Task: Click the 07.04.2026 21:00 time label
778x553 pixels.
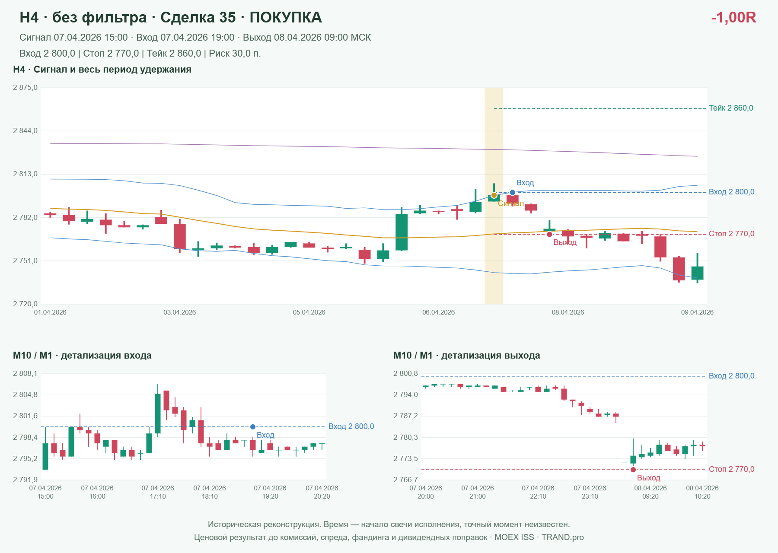Action: 478,492
